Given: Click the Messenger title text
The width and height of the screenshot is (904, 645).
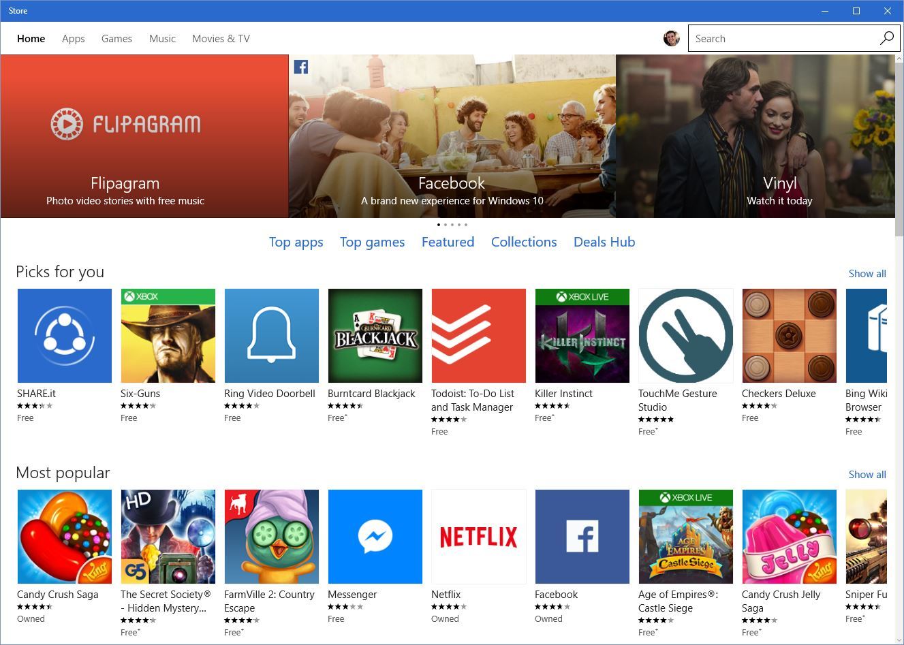Looking at the screenshot, I should pos(352,595).
